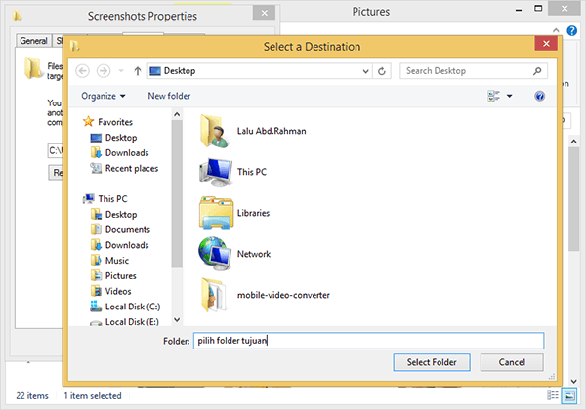
Task: Create a New folder
Action: pyautogui.click(x=169, y=96)
